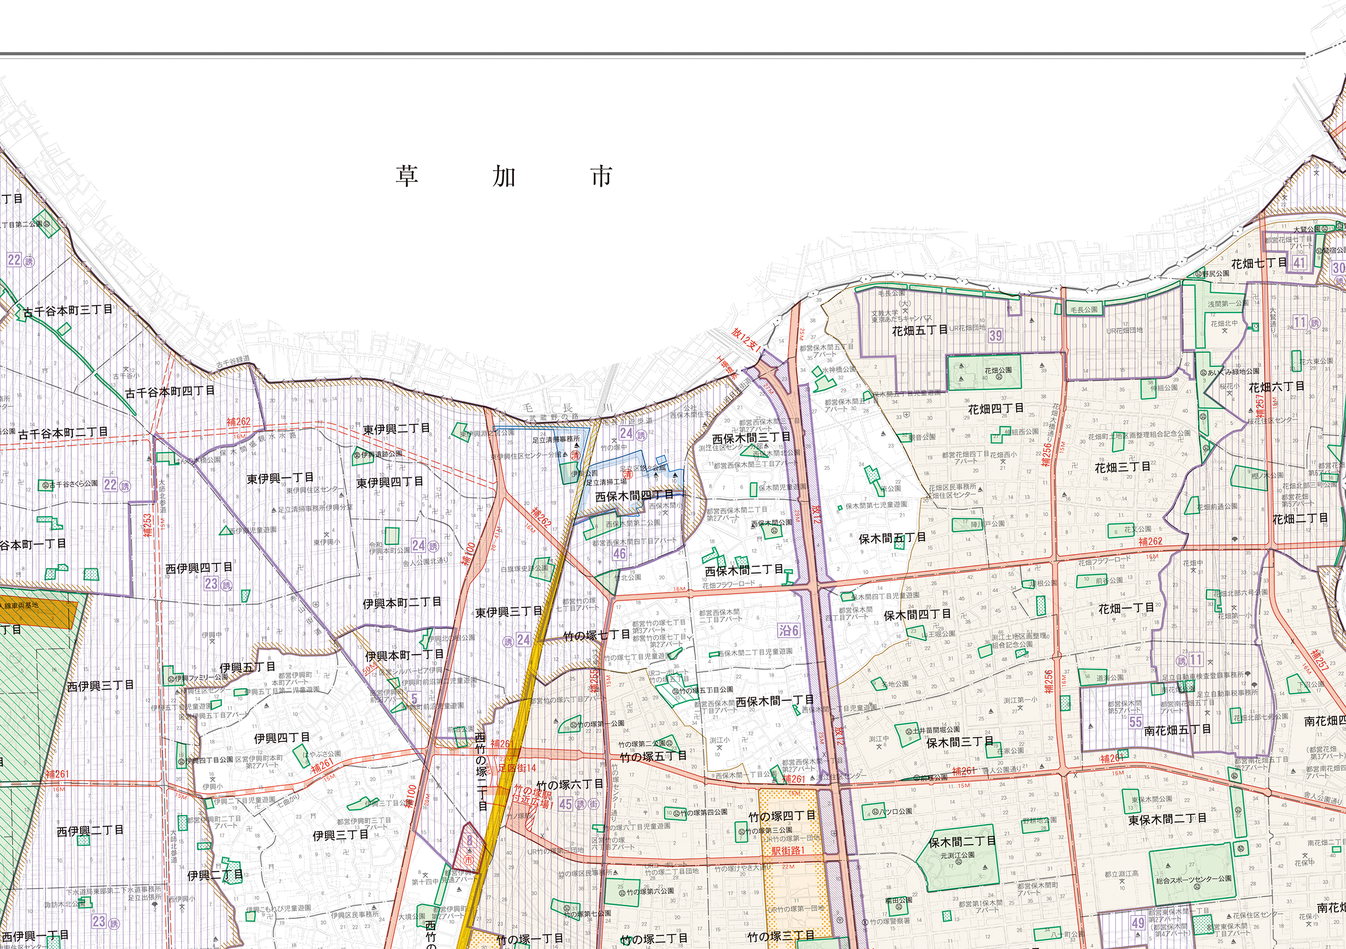This screenshot has width=1346, height=949.
Task: Click the red 足区街14 label
Action: 517,767
